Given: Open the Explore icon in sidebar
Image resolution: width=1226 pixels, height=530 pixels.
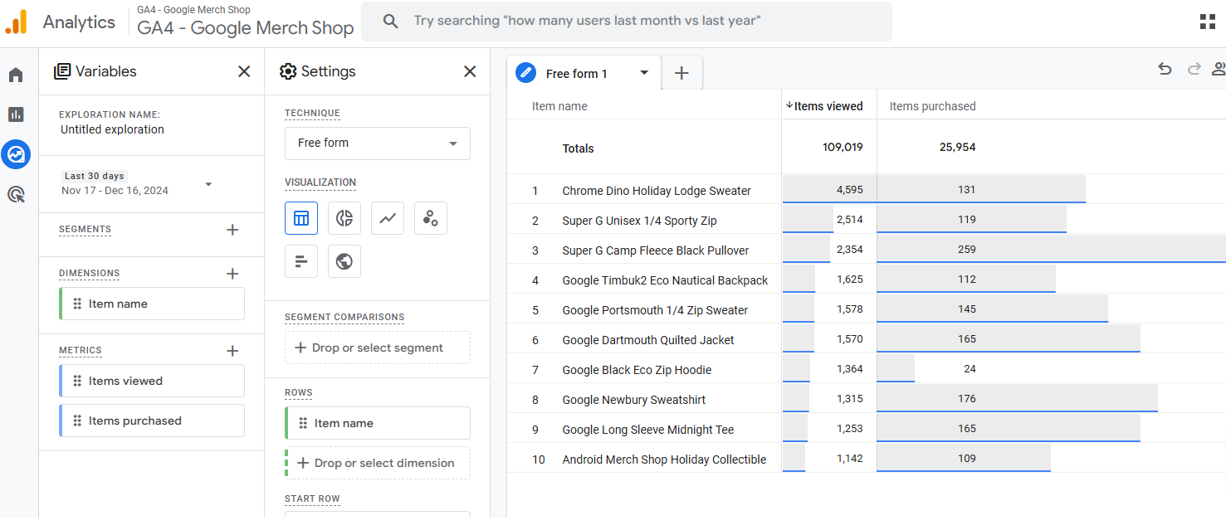Looking at the screenshot, I should click(16, 154).
